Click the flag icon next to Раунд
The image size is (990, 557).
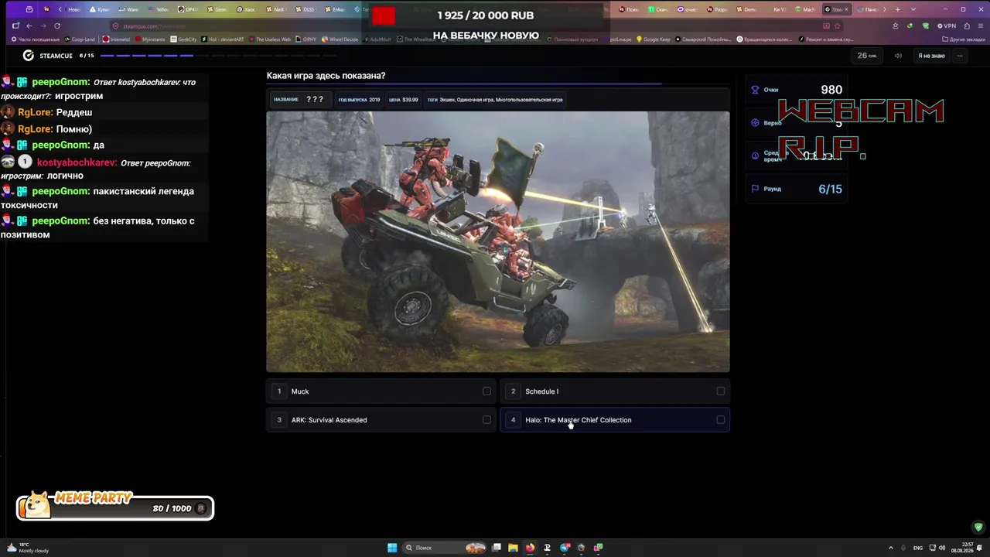[756, 189]
